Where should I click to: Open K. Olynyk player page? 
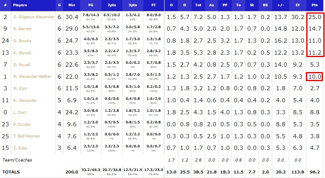(22, 53)
